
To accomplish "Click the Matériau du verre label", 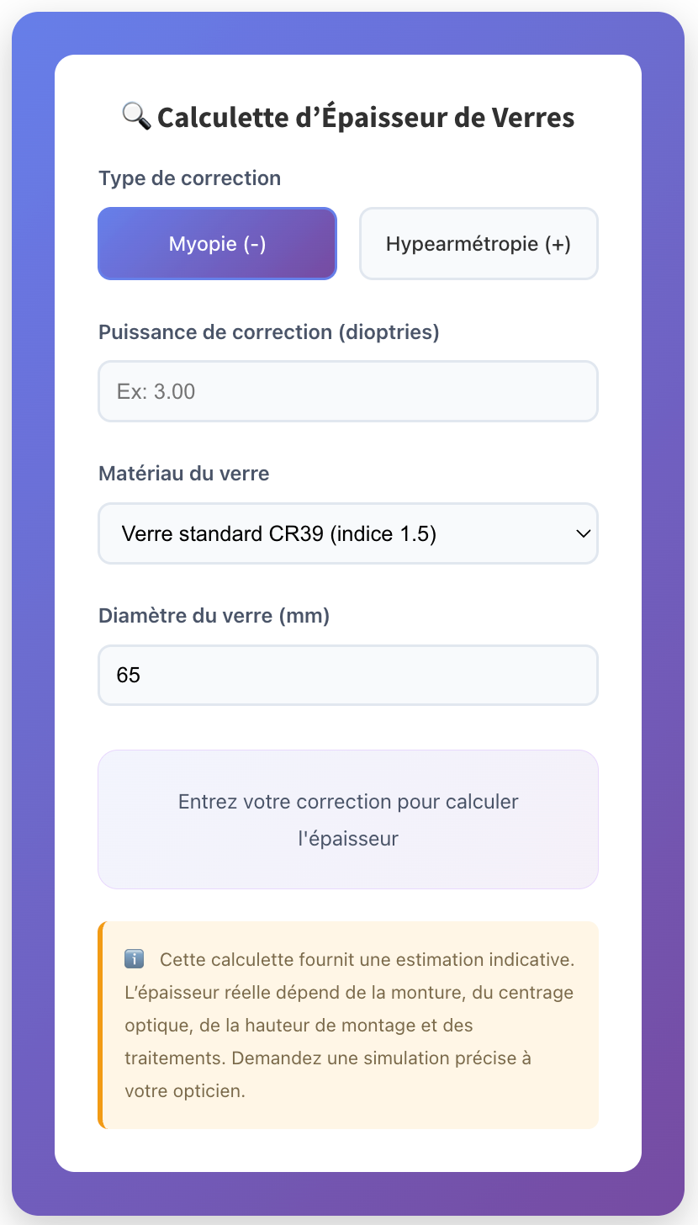I will [x=183, y=473].
